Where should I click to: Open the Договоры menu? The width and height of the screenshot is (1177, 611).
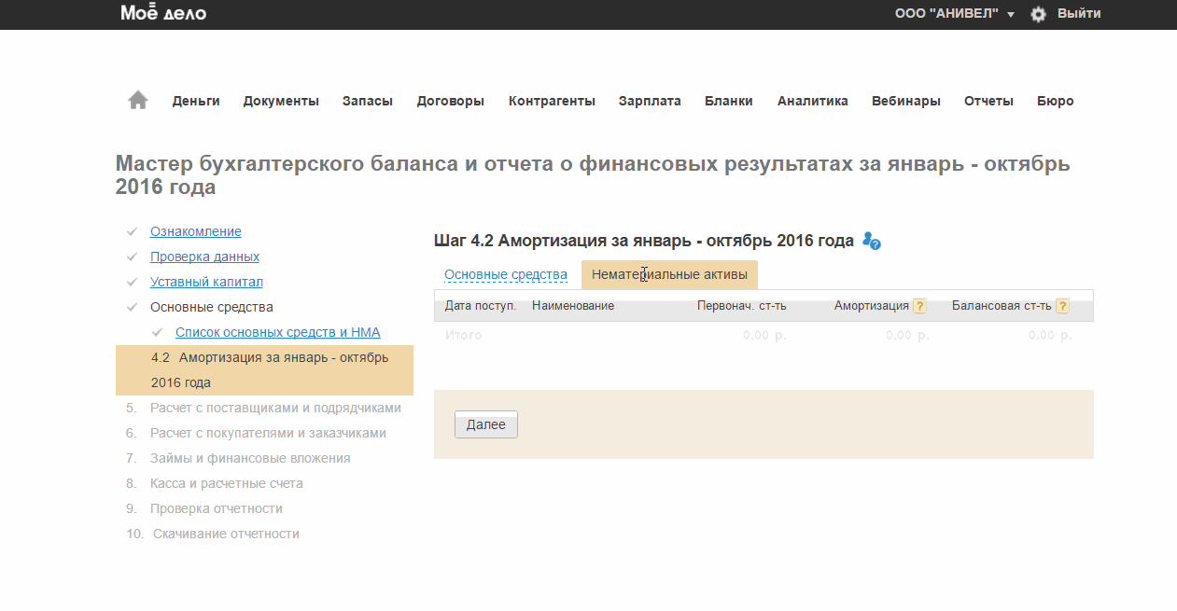tap(451, 101)
